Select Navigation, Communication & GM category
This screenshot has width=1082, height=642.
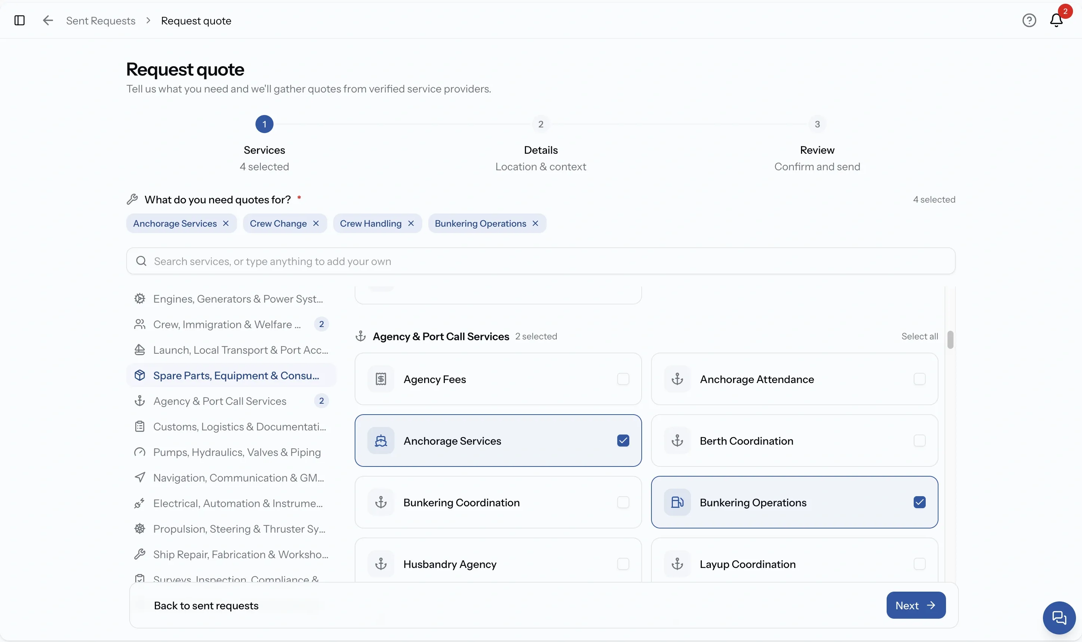coord(231,478)
